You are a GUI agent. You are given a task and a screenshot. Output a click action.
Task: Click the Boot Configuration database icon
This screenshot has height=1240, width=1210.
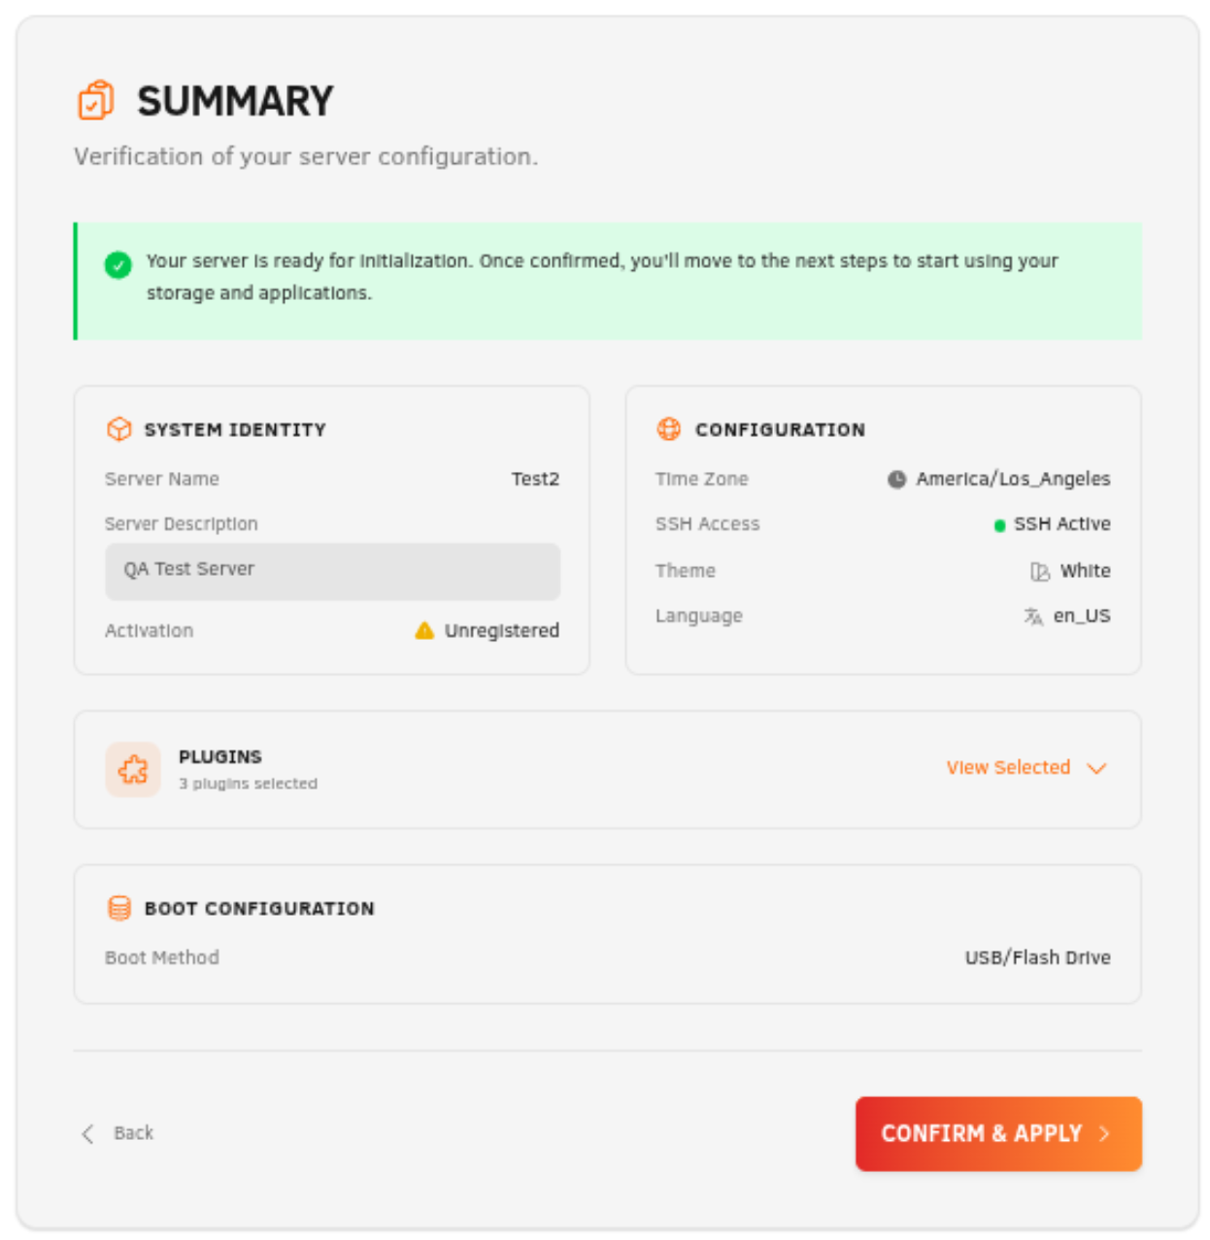(x=118, y=908)
